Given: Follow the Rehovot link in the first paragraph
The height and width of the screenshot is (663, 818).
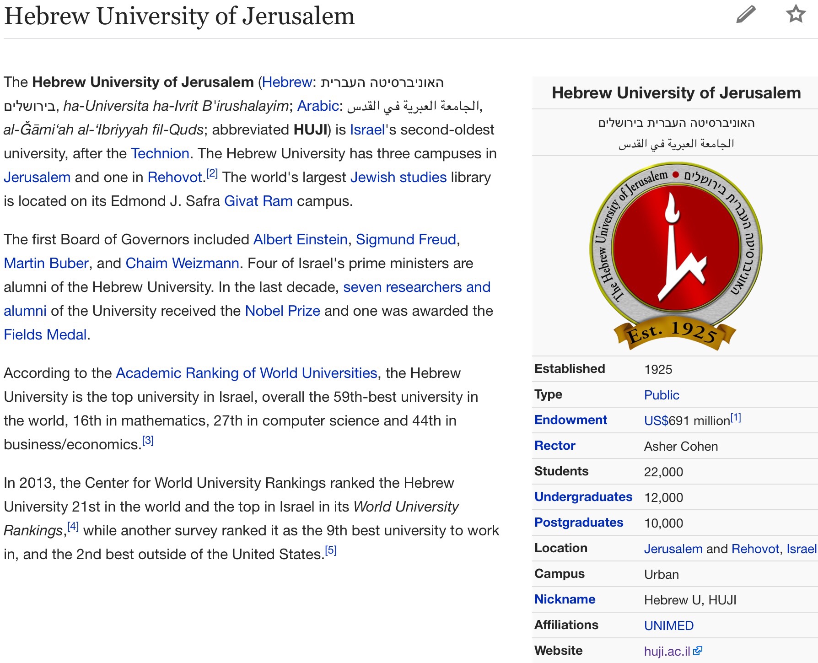Looking at the screenshot, I should (x=175, y=177).
